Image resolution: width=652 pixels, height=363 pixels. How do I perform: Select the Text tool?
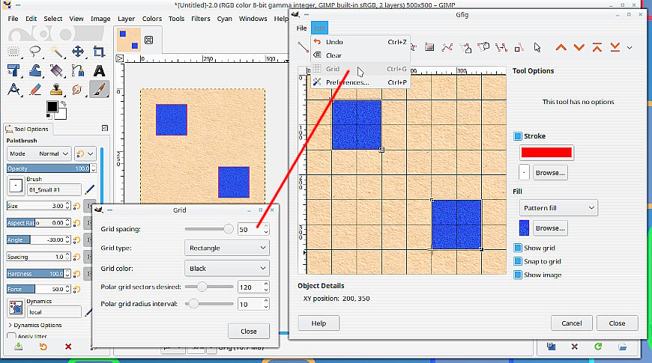click(x=99, y=70)
